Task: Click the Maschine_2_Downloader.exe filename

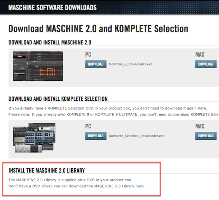Action: tap(131, 65)
